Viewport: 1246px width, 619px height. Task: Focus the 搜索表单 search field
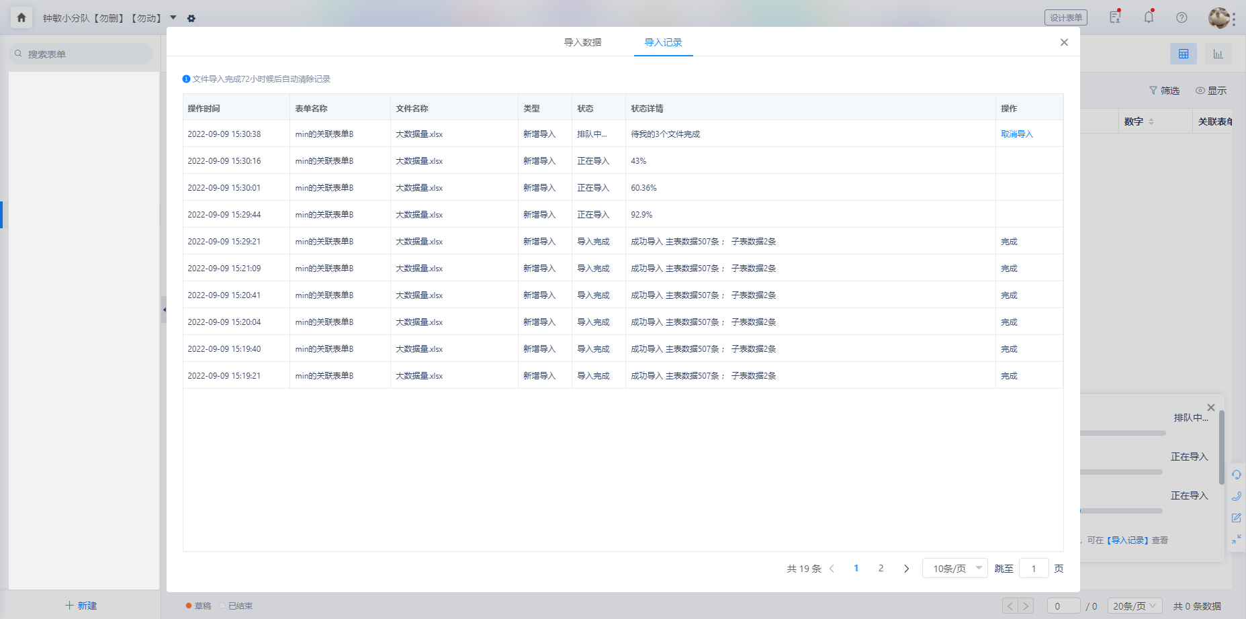coord(81,54)
